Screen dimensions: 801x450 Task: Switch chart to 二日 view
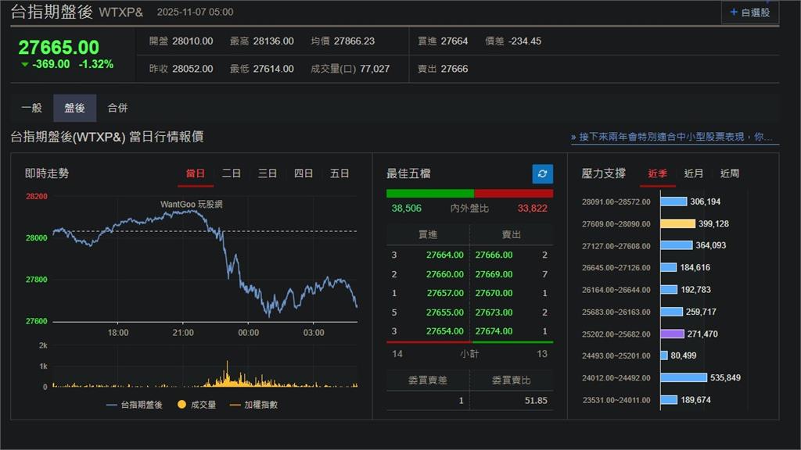231,173
